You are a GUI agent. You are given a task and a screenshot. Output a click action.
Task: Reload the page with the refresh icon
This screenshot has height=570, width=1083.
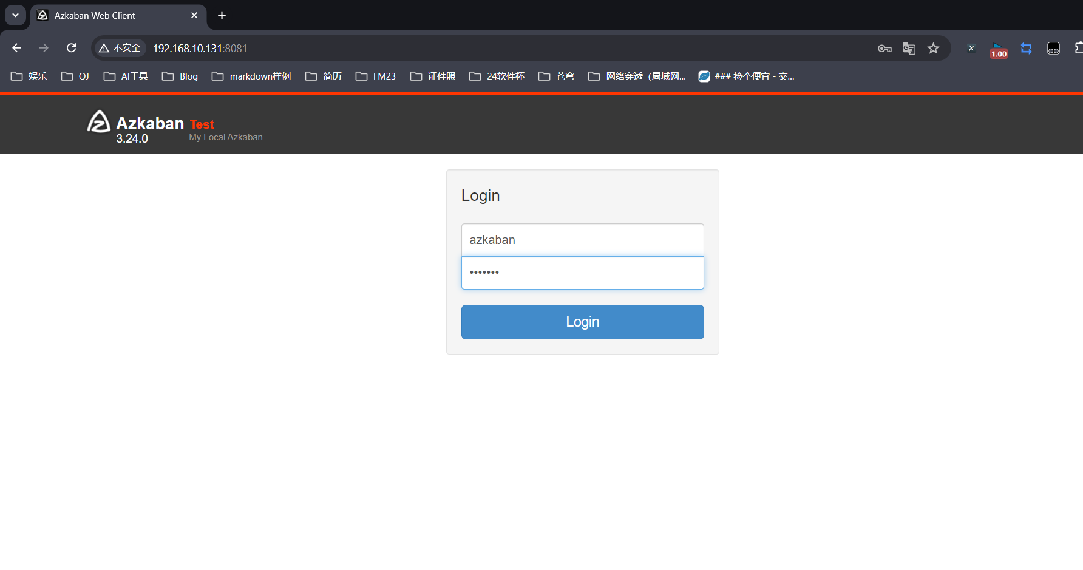point(71,48)
